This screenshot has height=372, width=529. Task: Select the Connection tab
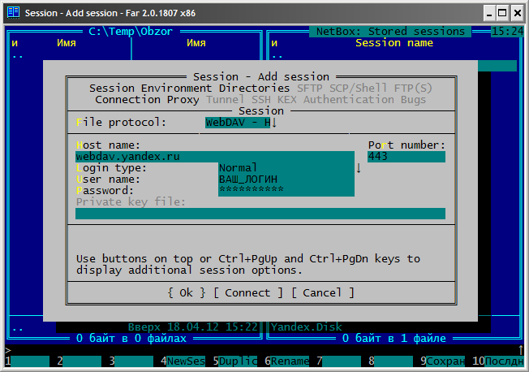(x=127, y=99)
